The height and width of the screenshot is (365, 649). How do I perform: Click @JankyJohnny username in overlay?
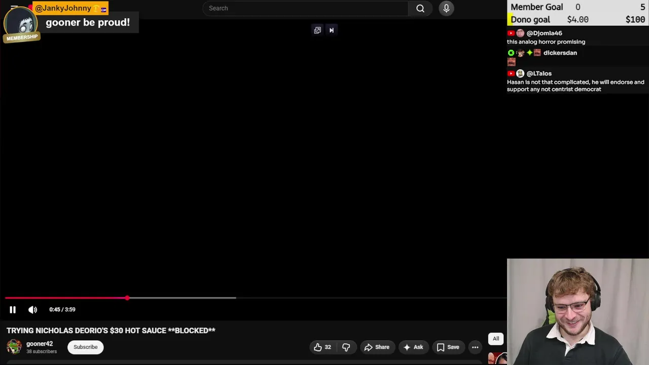[63, 8]
